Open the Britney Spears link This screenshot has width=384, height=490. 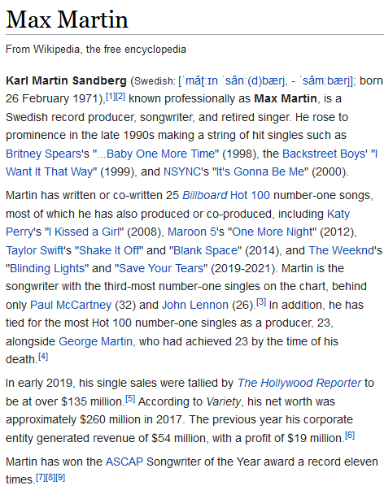click(43, 154)
